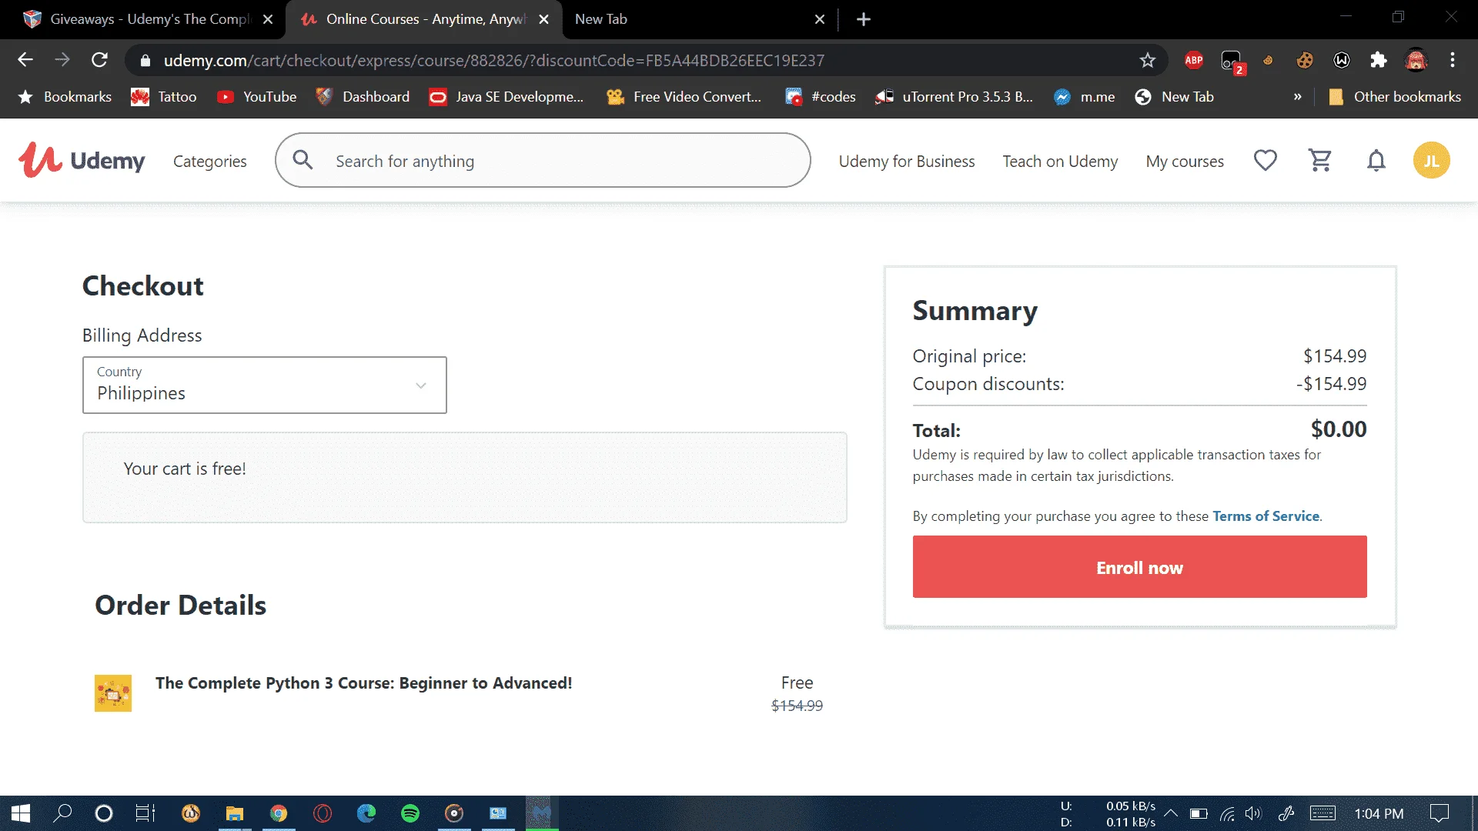This screenshot has height=831, width=1478.
Task: Open Java SE Development bookmark
Action: (x=507, y=97)
